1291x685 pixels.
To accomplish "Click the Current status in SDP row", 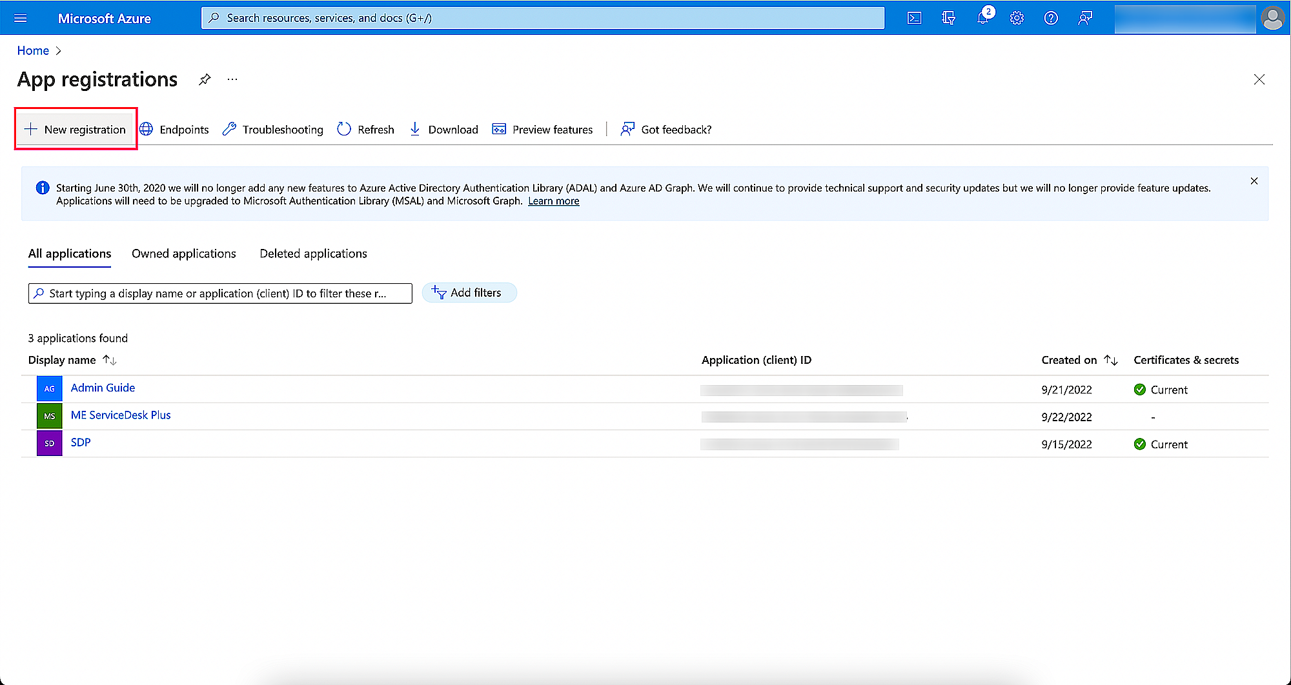I will tap(1169, 444).
